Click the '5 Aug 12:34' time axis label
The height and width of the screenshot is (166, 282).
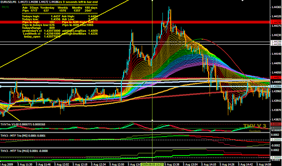pos(98,164)
